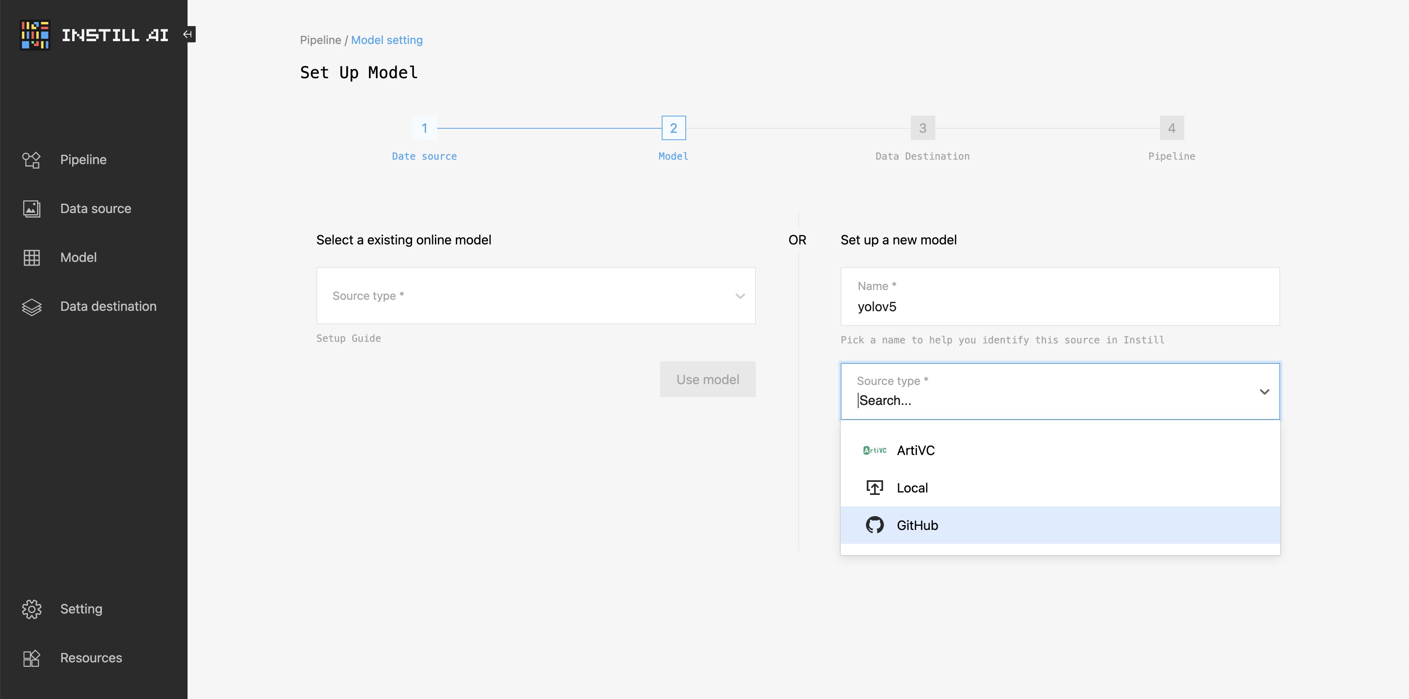The image size is (1409, 699).
Task: Click the Model grid icon
Action: (31, 257)
